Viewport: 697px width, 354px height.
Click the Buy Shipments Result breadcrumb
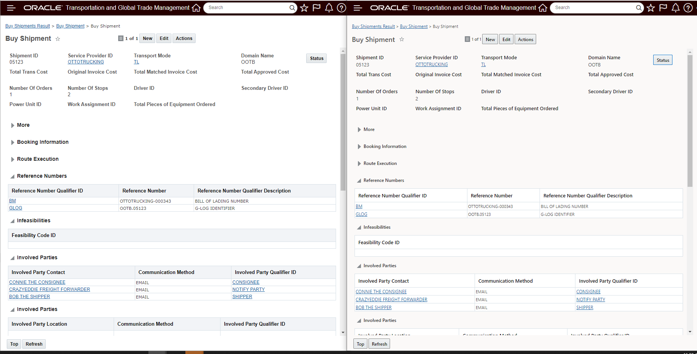point(27,26)
